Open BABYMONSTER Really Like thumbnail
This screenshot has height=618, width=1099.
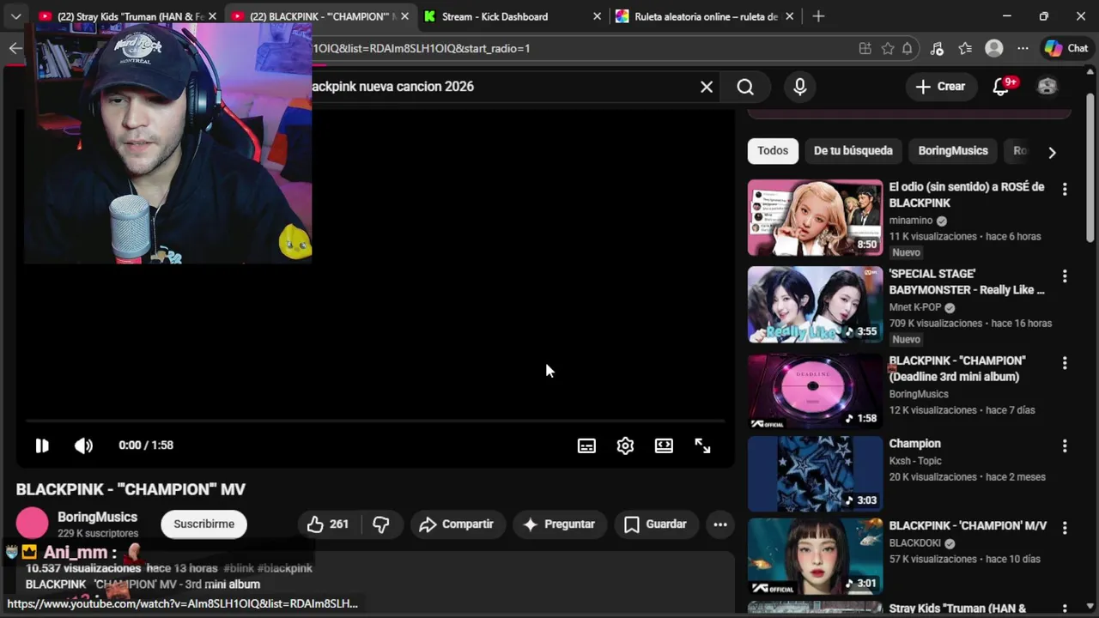(x=815, y=305)
